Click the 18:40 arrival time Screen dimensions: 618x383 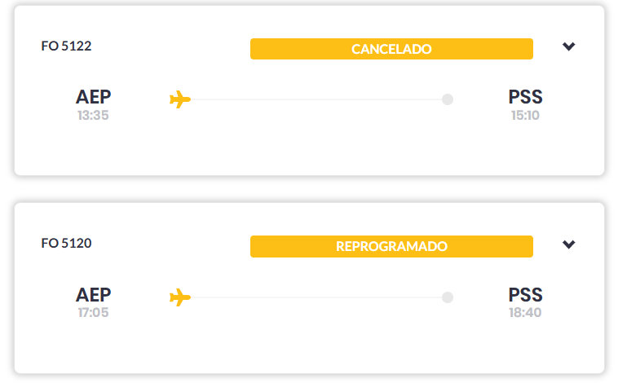(x=525, y=313)
